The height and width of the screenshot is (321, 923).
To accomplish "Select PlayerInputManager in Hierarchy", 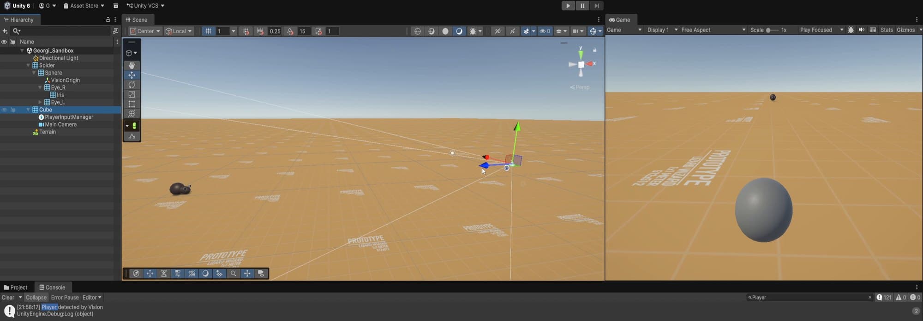I will pos(69,117).
